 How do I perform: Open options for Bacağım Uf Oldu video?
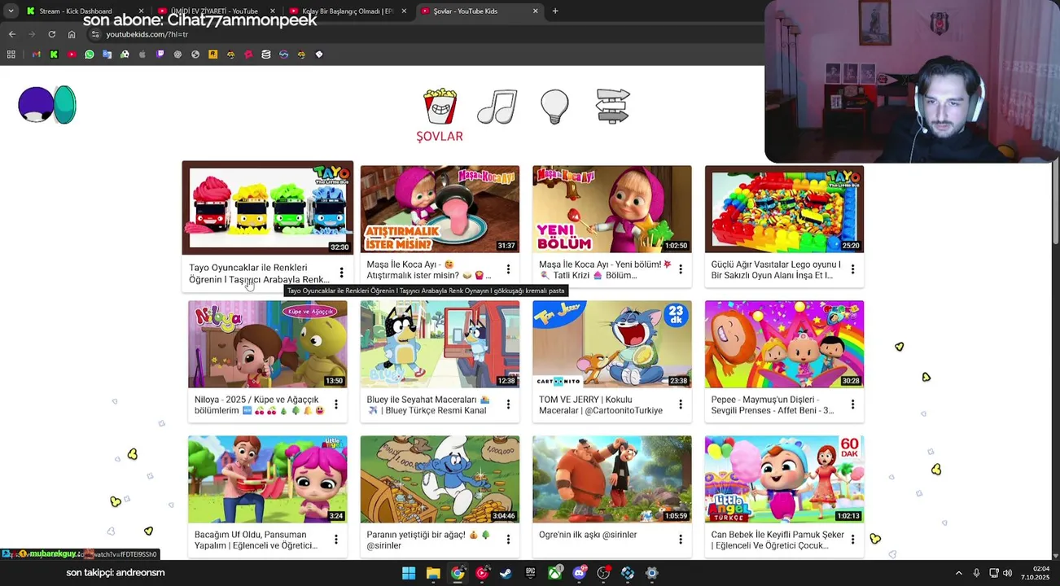(335, 540)
